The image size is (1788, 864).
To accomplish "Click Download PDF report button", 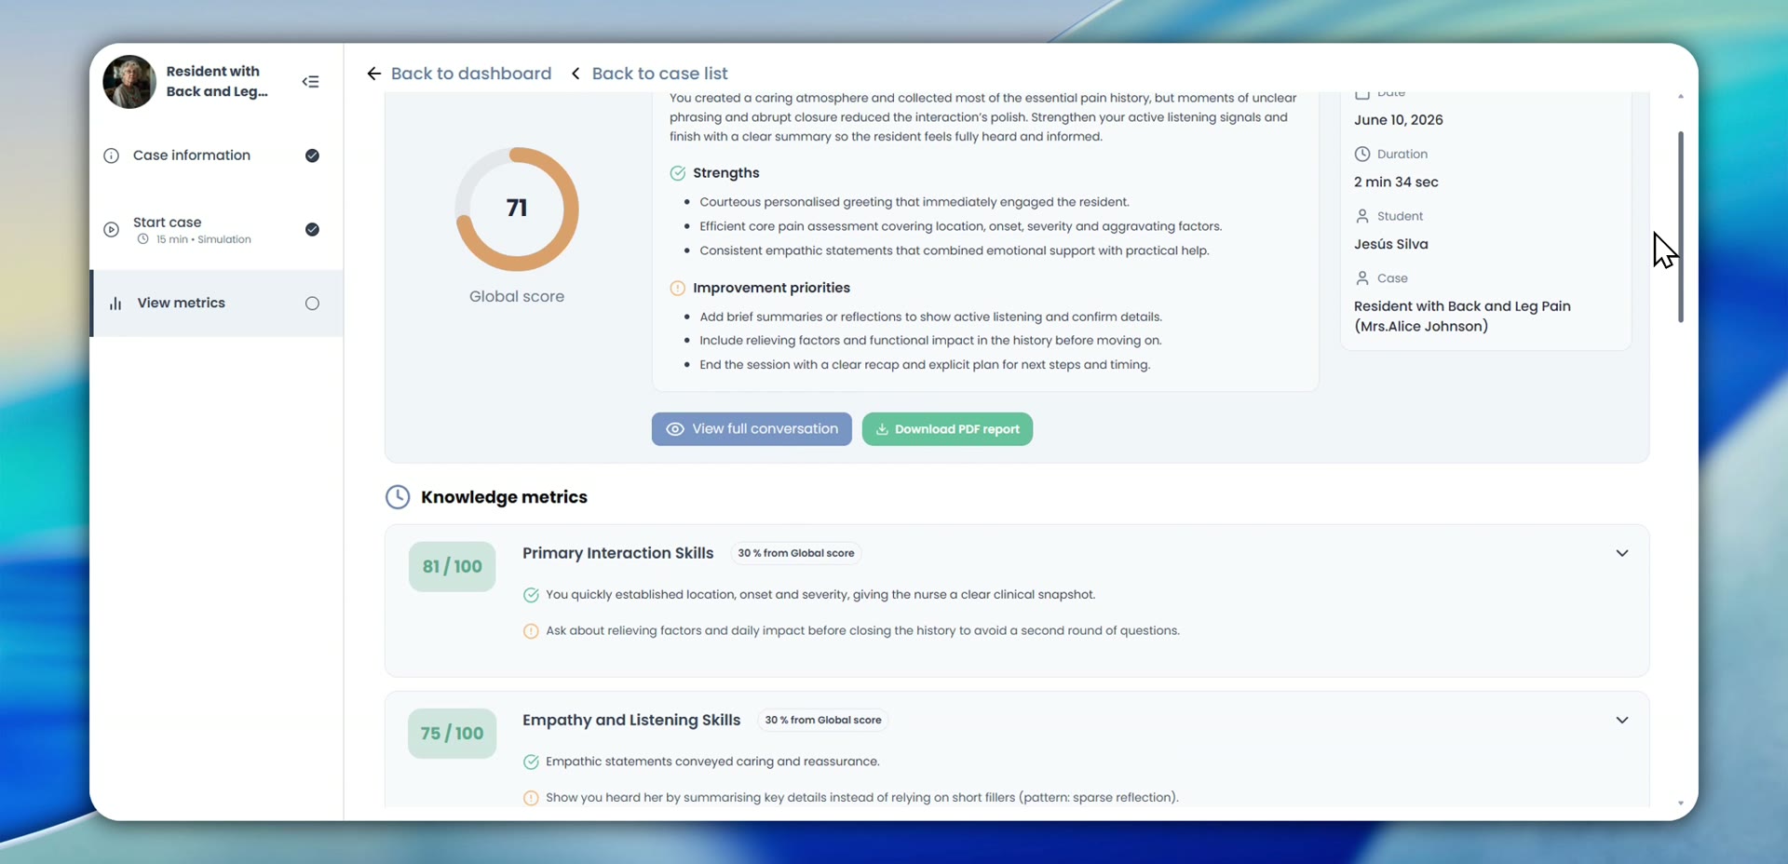I will (947, 429).
